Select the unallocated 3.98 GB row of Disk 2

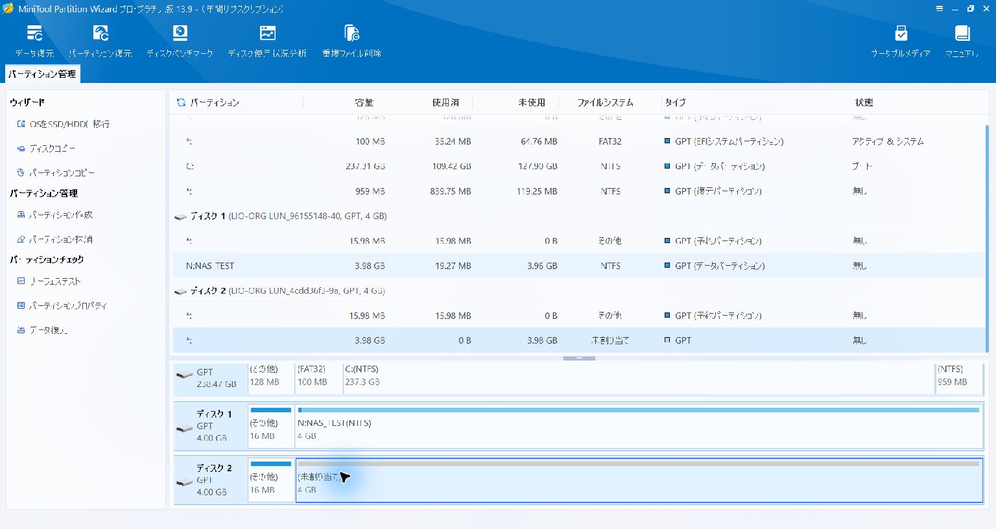[578, 340]
